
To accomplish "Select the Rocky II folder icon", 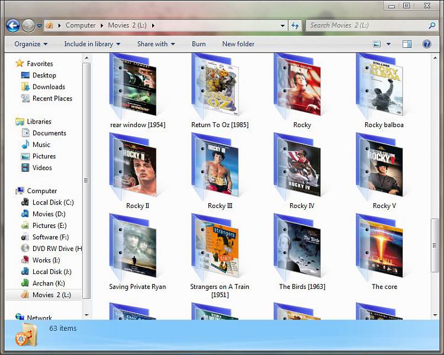I will coord(133,167).
